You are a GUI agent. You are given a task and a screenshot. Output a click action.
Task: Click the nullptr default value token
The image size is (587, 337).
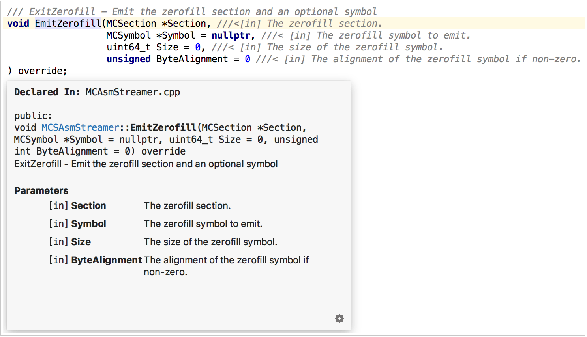[231, 35]
